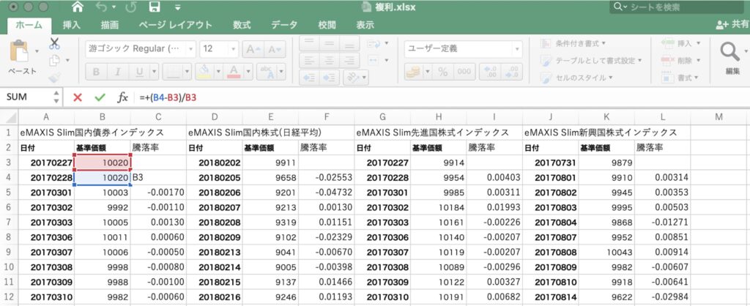Viewport: 750px width, 306px height.
Task: Switch to the 校閲 tab
Action: click(x=327, y=26)
